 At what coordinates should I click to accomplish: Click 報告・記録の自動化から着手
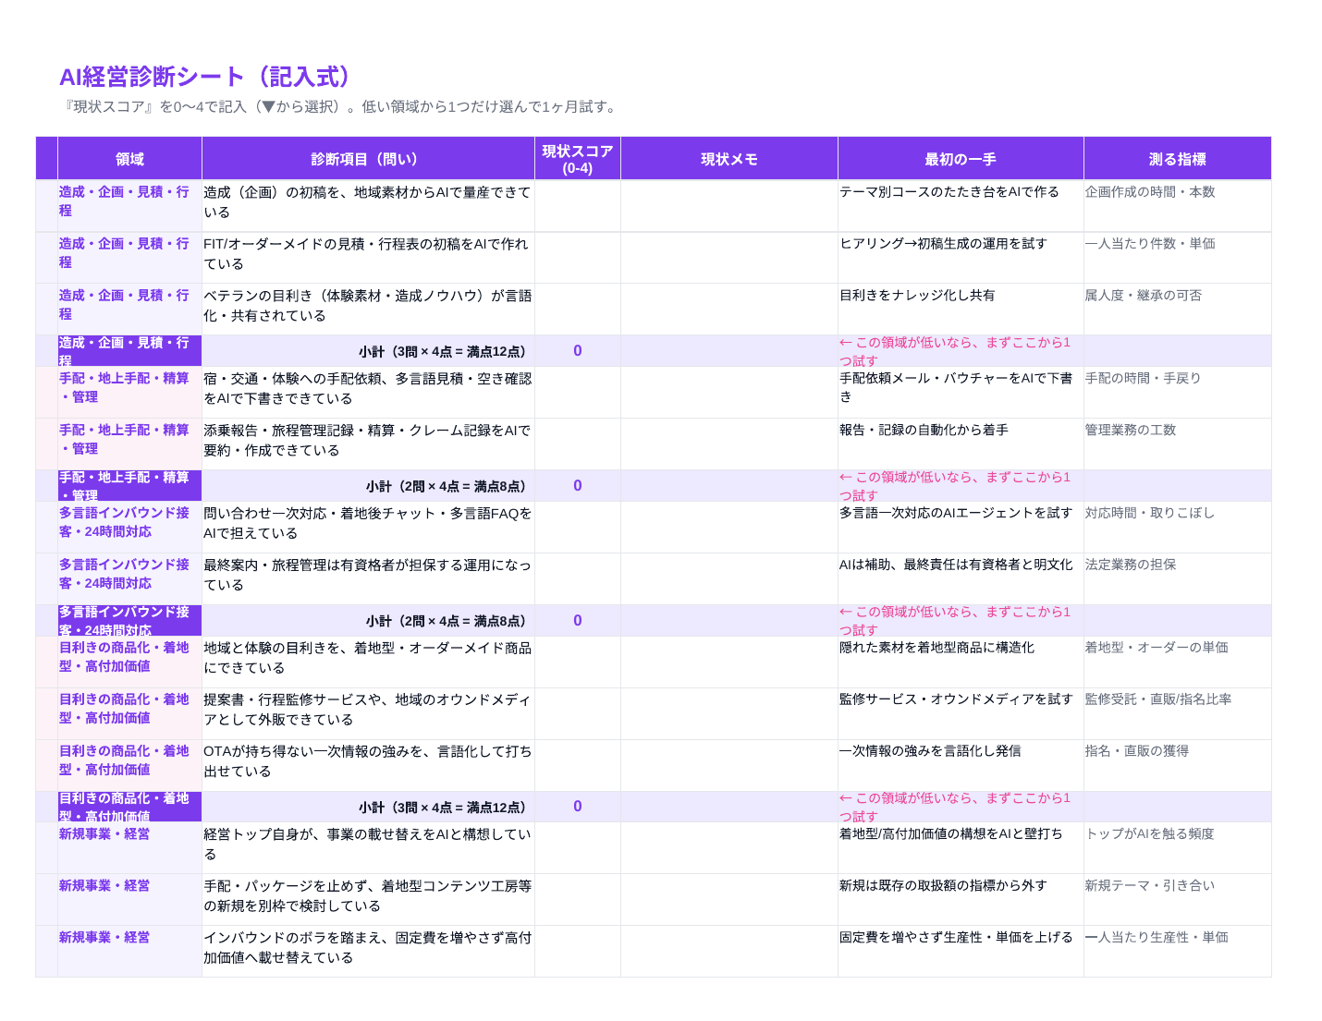924,430
